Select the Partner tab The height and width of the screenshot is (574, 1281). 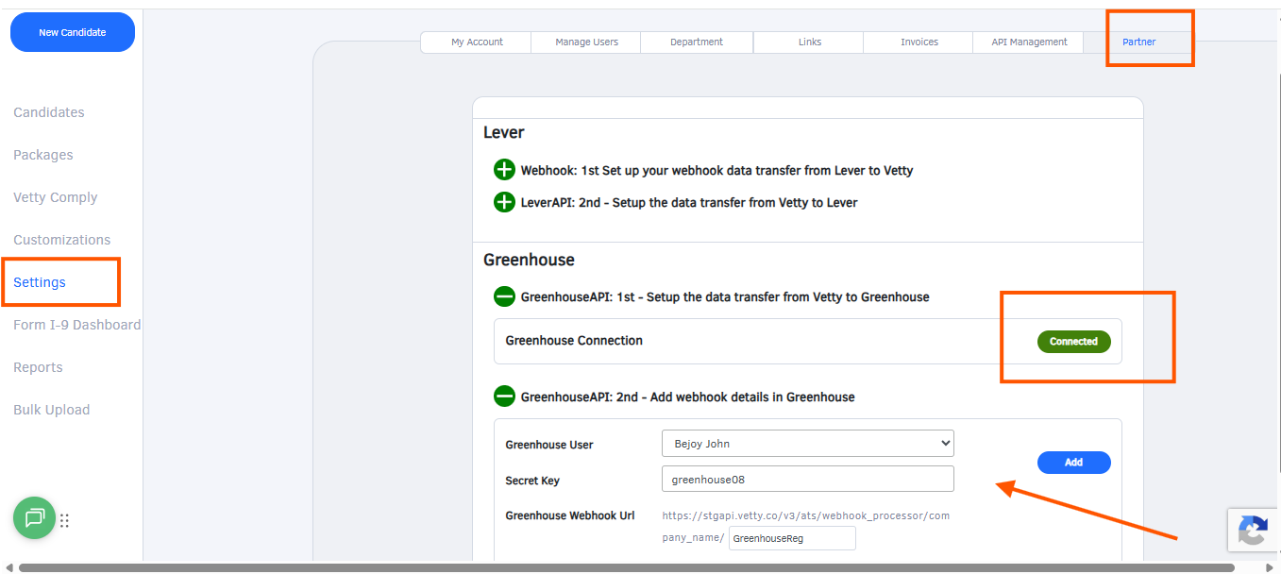coord(1138,42)
